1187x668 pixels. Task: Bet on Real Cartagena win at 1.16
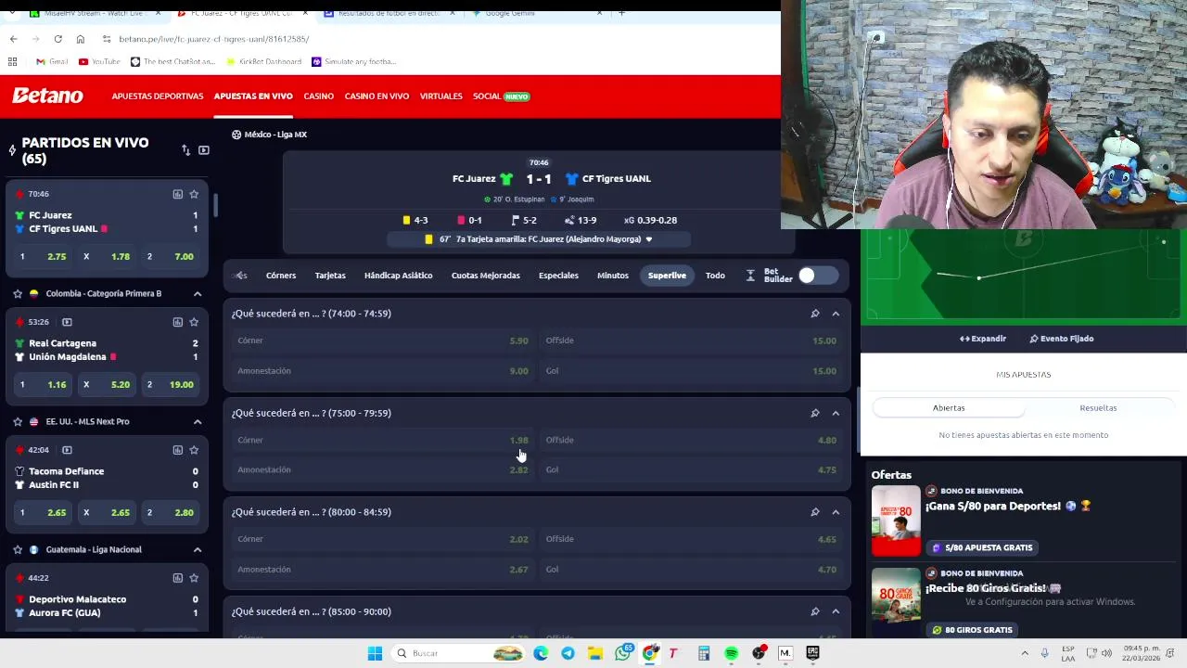click(x=43, y=384)
